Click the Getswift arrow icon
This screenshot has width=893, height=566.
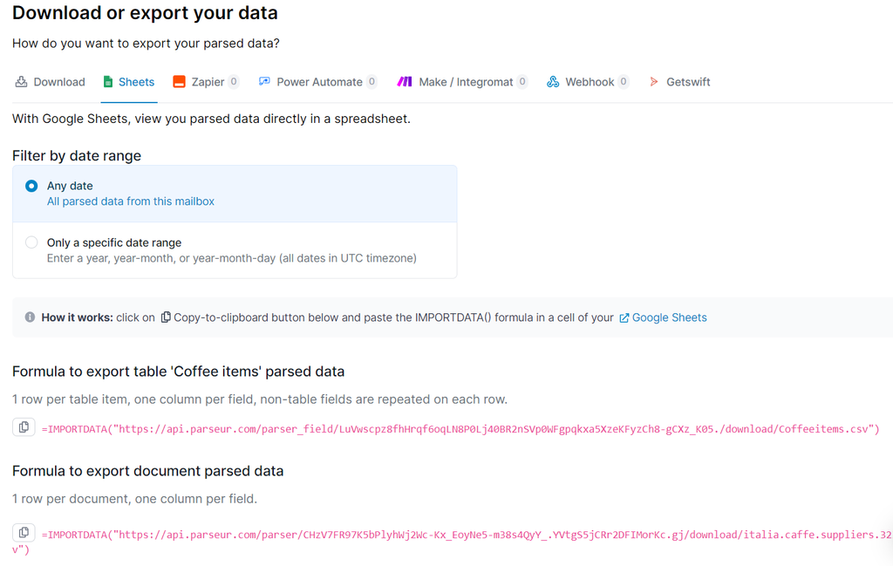point(655,81)
